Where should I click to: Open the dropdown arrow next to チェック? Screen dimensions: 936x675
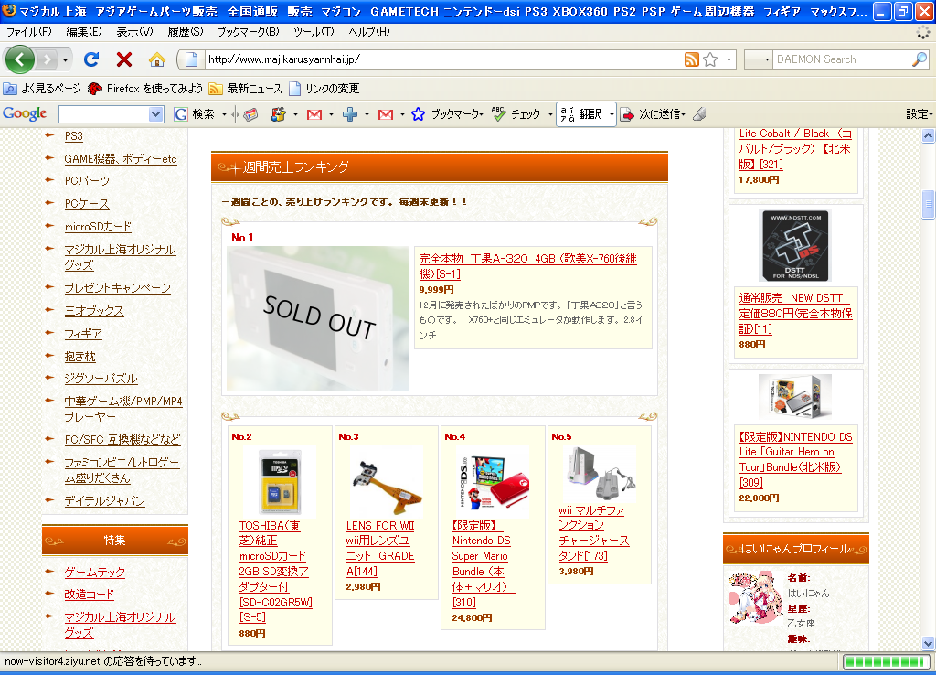pos(549,114)
